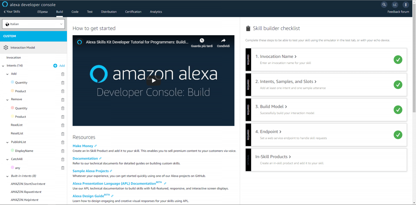Switch to the Test tab

tap(90, 12)
